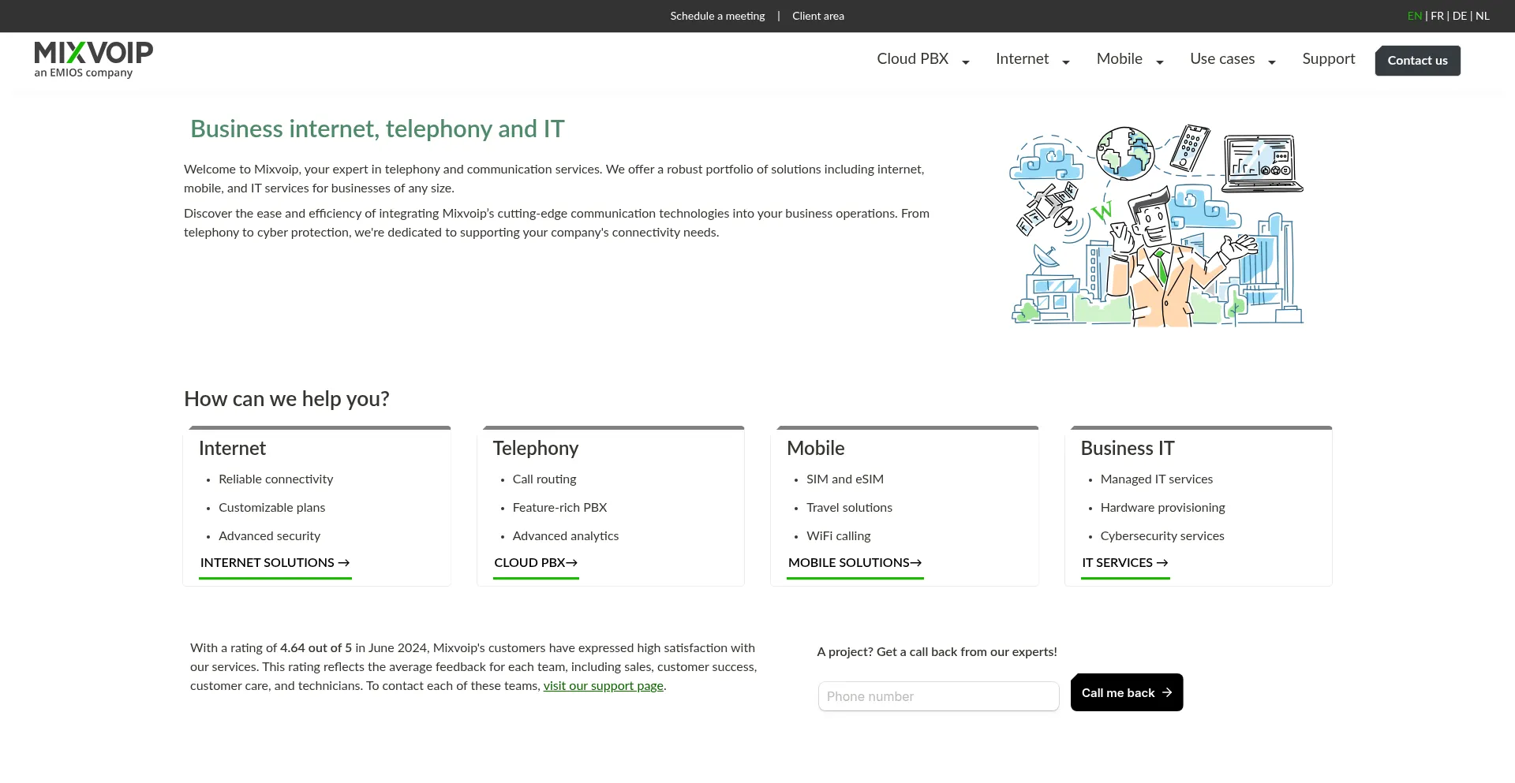Image resolution: width=1515 pixels, height=783 pixels.
Task: Select the Phone number input field
Action: coord(938,696)
